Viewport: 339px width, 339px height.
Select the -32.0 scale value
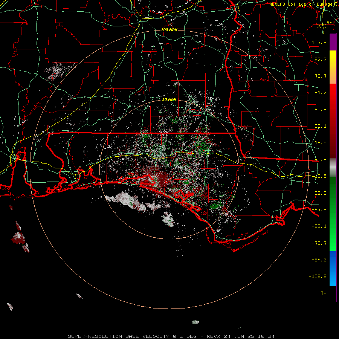(319, 193)
